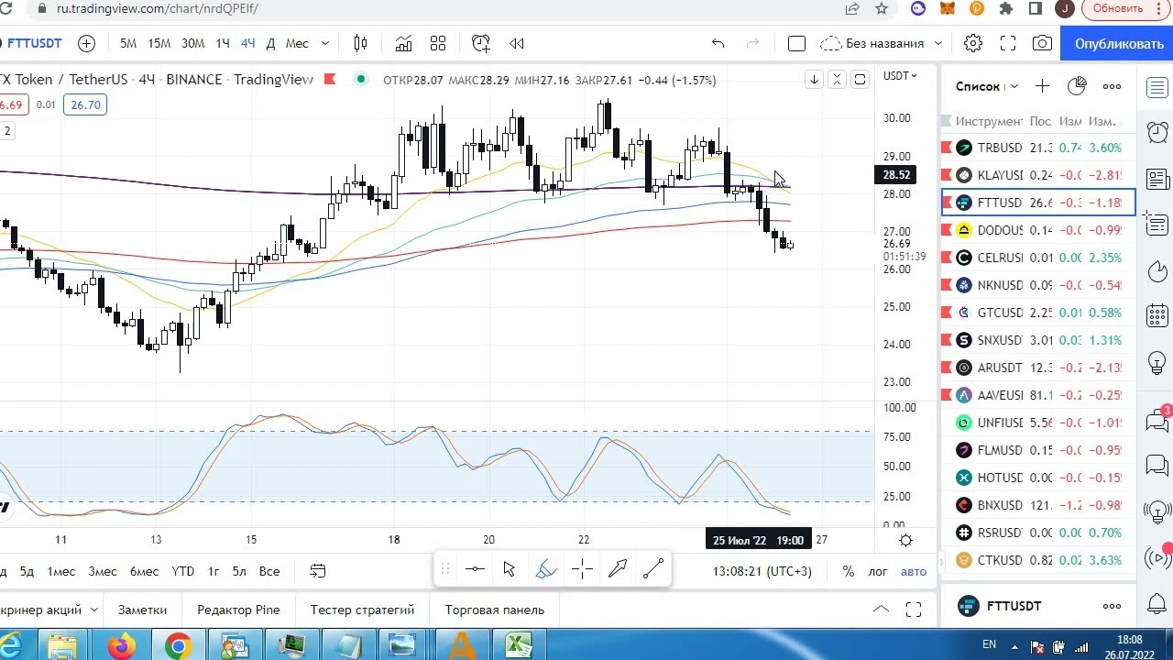The height and width of the screenshot is (660, 1173).
Task: Open chart settings gear in top toolbar
Action: (x=973, y=43)
